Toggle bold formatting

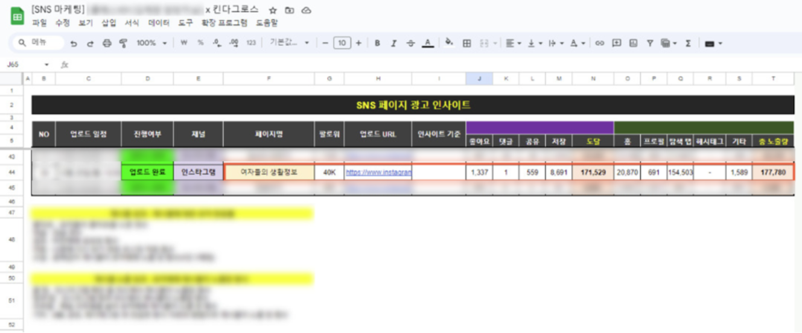click(377, 43)
